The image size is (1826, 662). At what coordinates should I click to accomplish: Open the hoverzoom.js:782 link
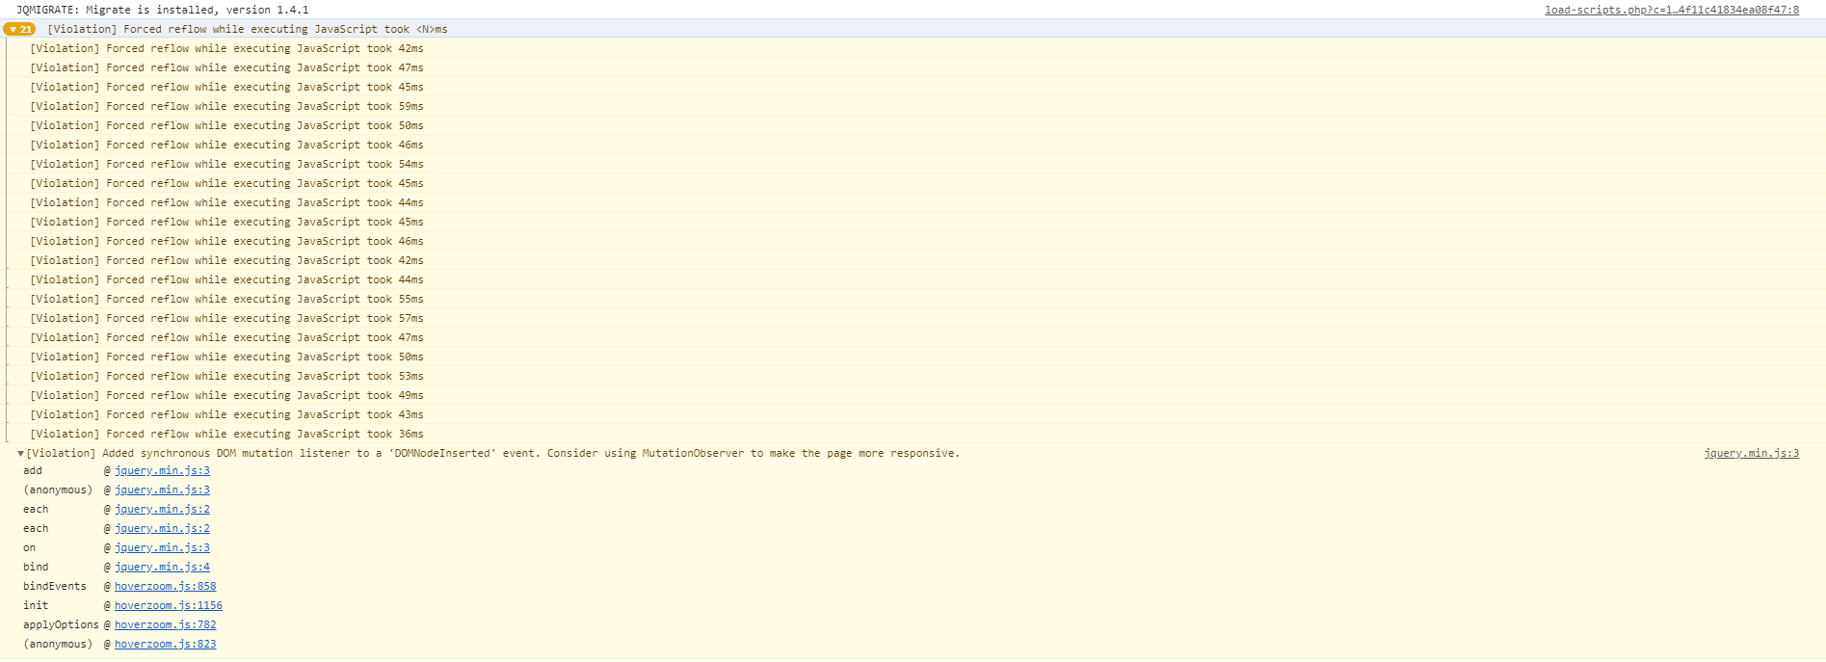coord(165,624)
